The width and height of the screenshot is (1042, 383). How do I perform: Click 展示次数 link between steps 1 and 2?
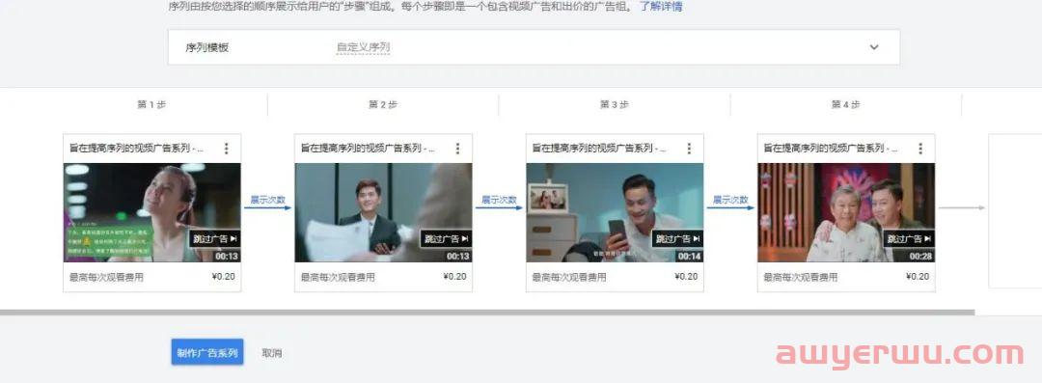[267, 200]
